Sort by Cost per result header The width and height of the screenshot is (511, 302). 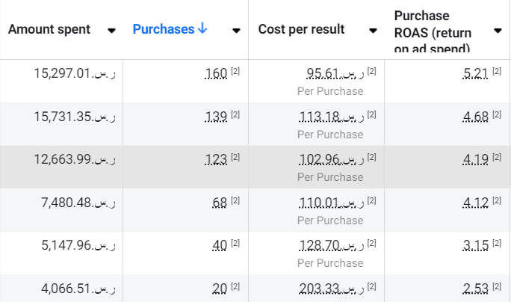pyautogui.click(x=301, y=30)
